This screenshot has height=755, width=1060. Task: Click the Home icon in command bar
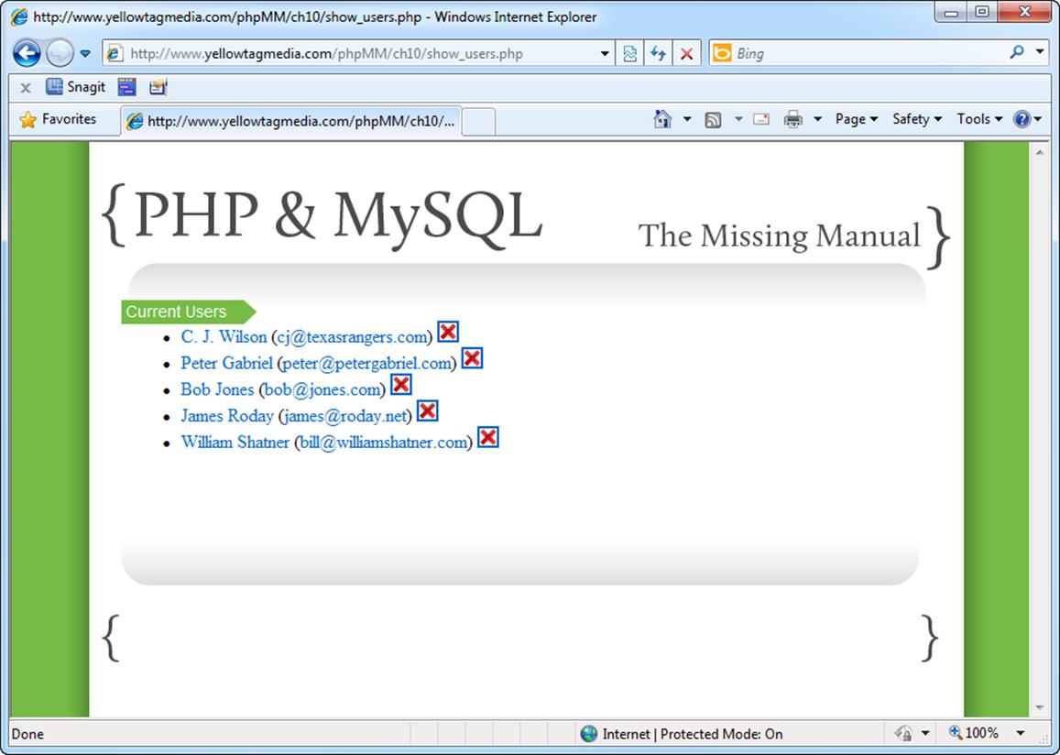tap(662, 119)
